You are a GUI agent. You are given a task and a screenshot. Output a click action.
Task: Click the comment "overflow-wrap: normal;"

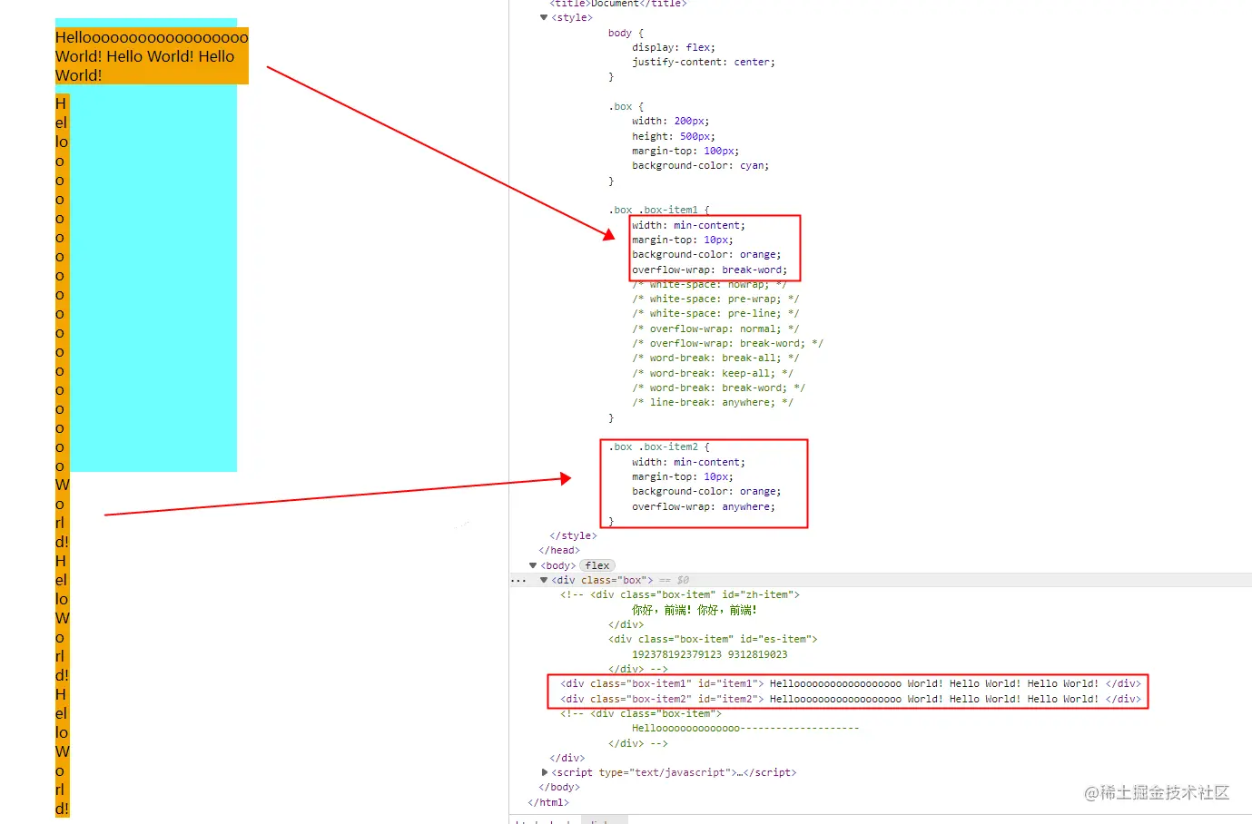point(715,329)
